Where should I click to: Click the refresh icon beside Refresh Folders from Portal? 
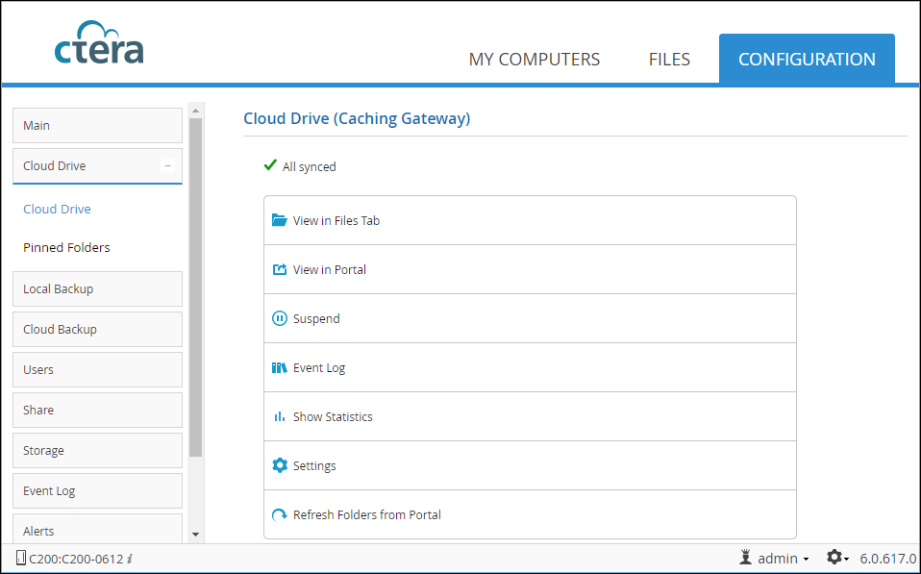point(280,515)
